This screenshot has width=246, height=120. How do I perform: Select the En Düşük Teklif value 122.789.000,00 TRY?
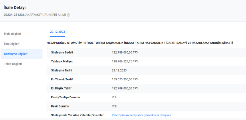pyautogui.click(x=125, y=88)
